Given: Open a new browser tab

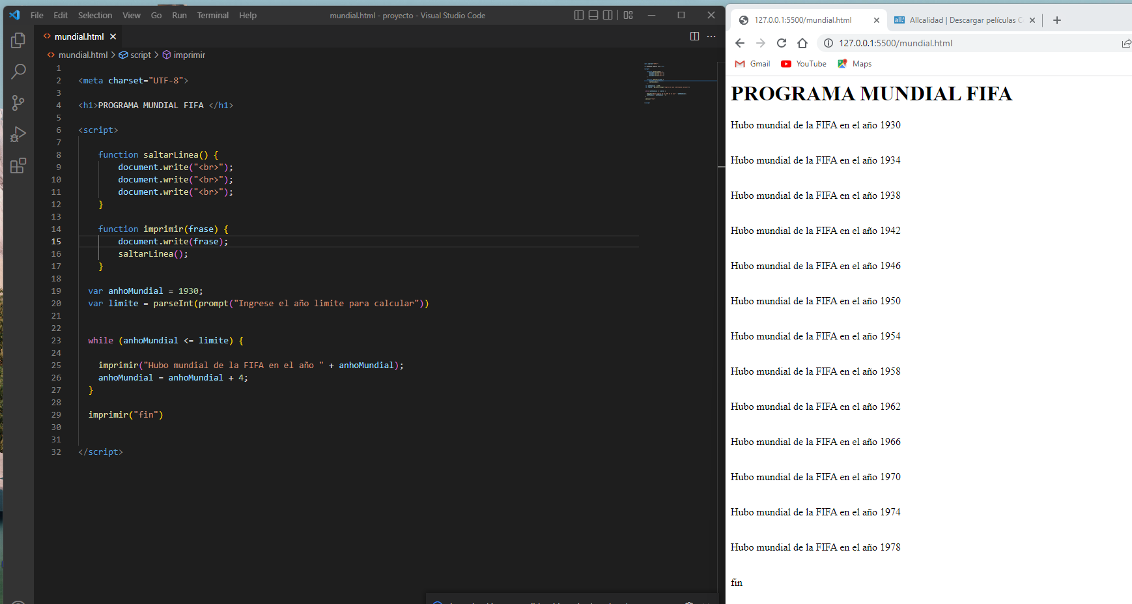Looking at the screenshot, I should pos(1057,20).
